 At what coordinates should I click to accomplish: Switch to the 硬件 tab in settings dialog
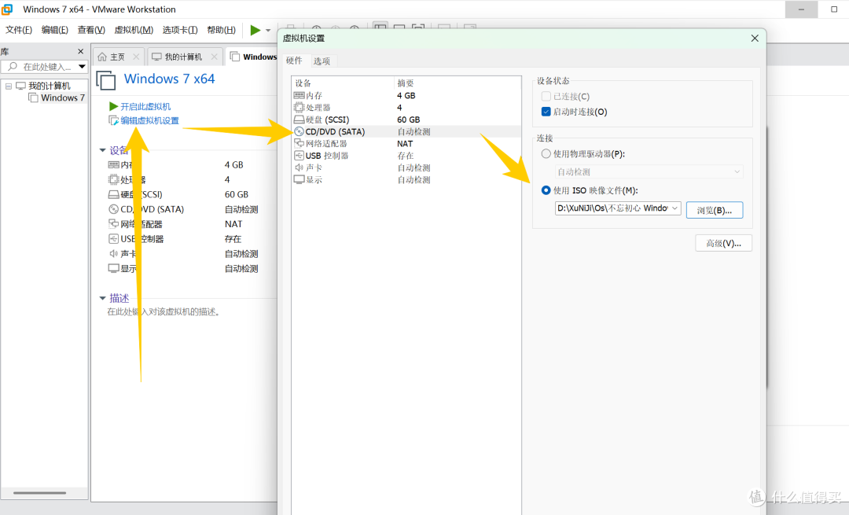294,61
